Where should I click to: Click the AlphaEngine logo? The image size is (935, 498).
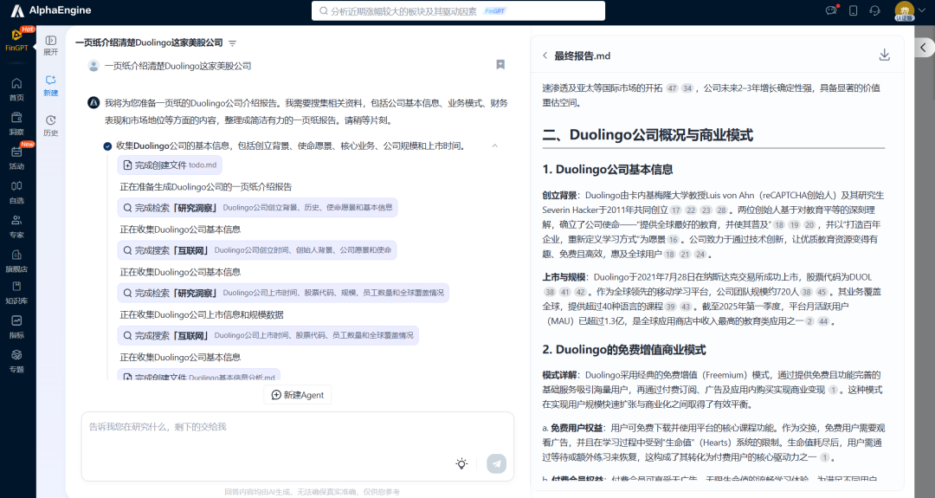[51, 10]
